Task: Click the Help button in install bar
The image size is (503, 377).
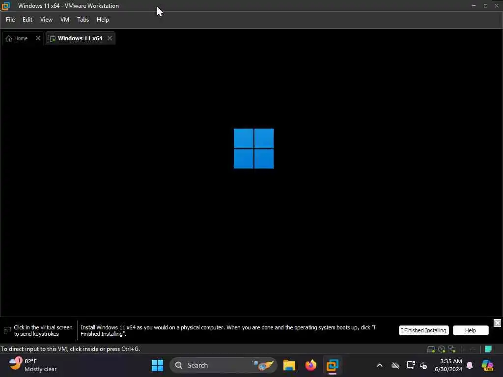Action: tap(470, 330)
